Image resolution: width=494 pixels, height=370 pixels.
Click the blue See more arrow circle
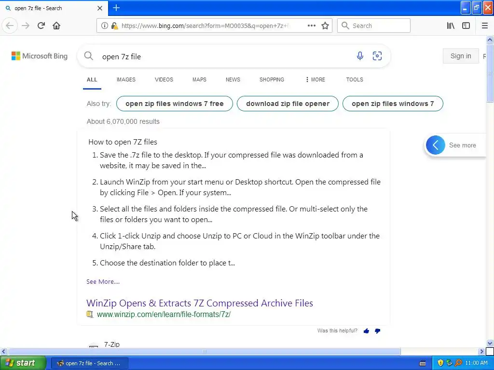point(436,145)
